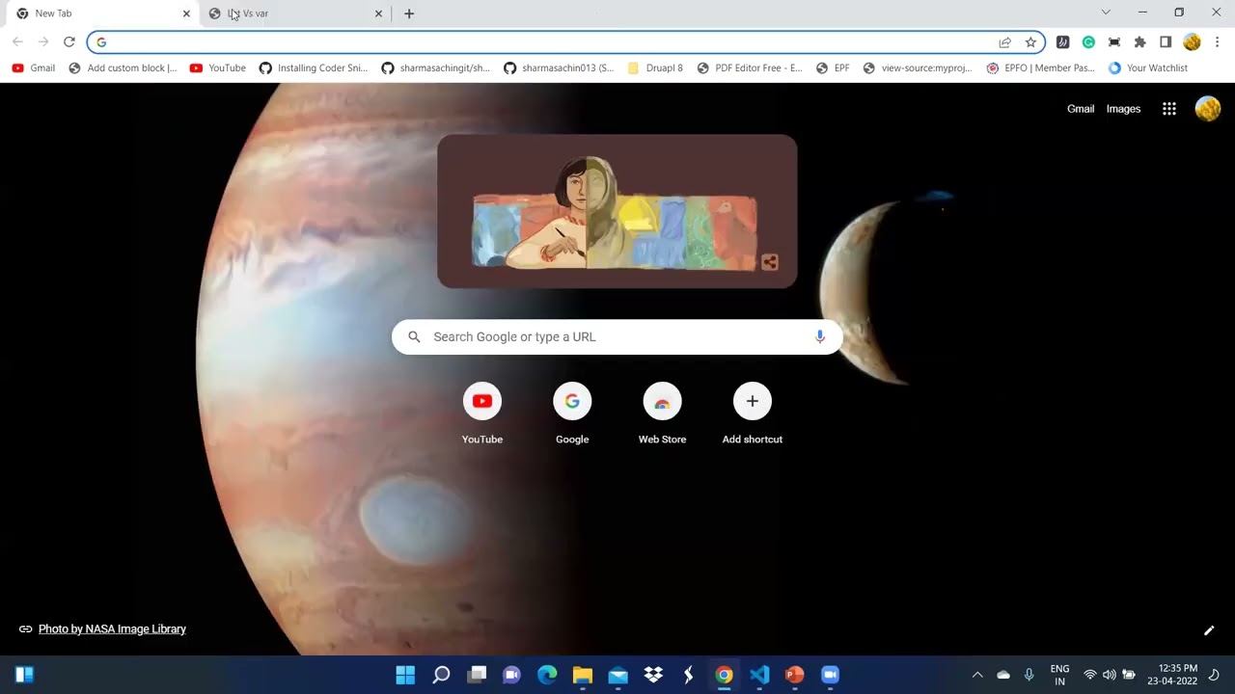This screenshot has height=694, width=1235.
Task: Open the Grammarly extension
Action: click(1088, 42)
